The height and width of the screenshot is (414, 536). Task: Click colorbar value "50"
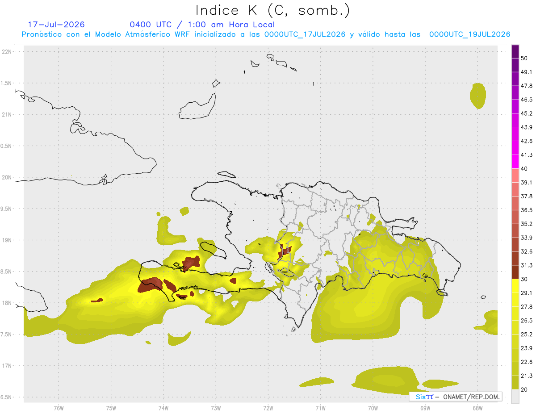click(524, 58)
